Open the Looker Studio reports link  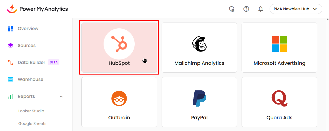coord(31,111)
